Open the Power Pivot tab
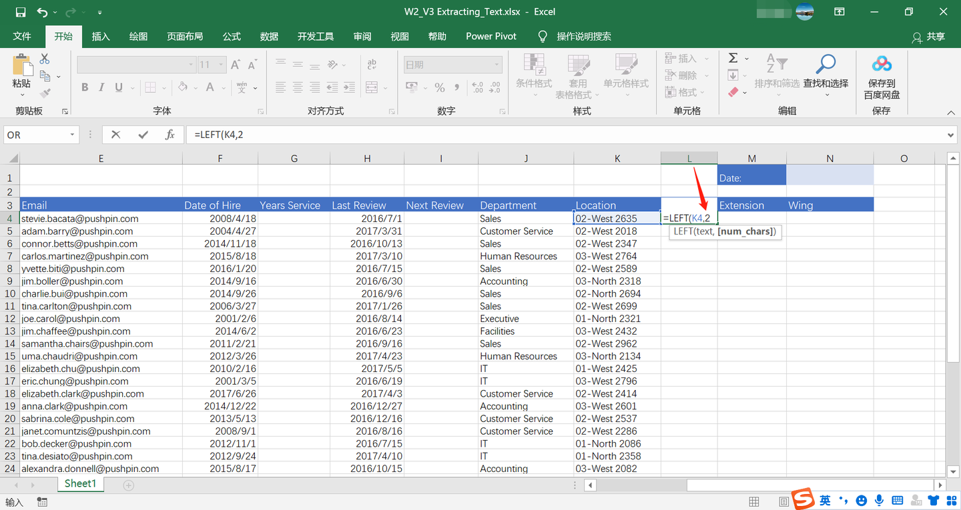 tap(491, 37)
